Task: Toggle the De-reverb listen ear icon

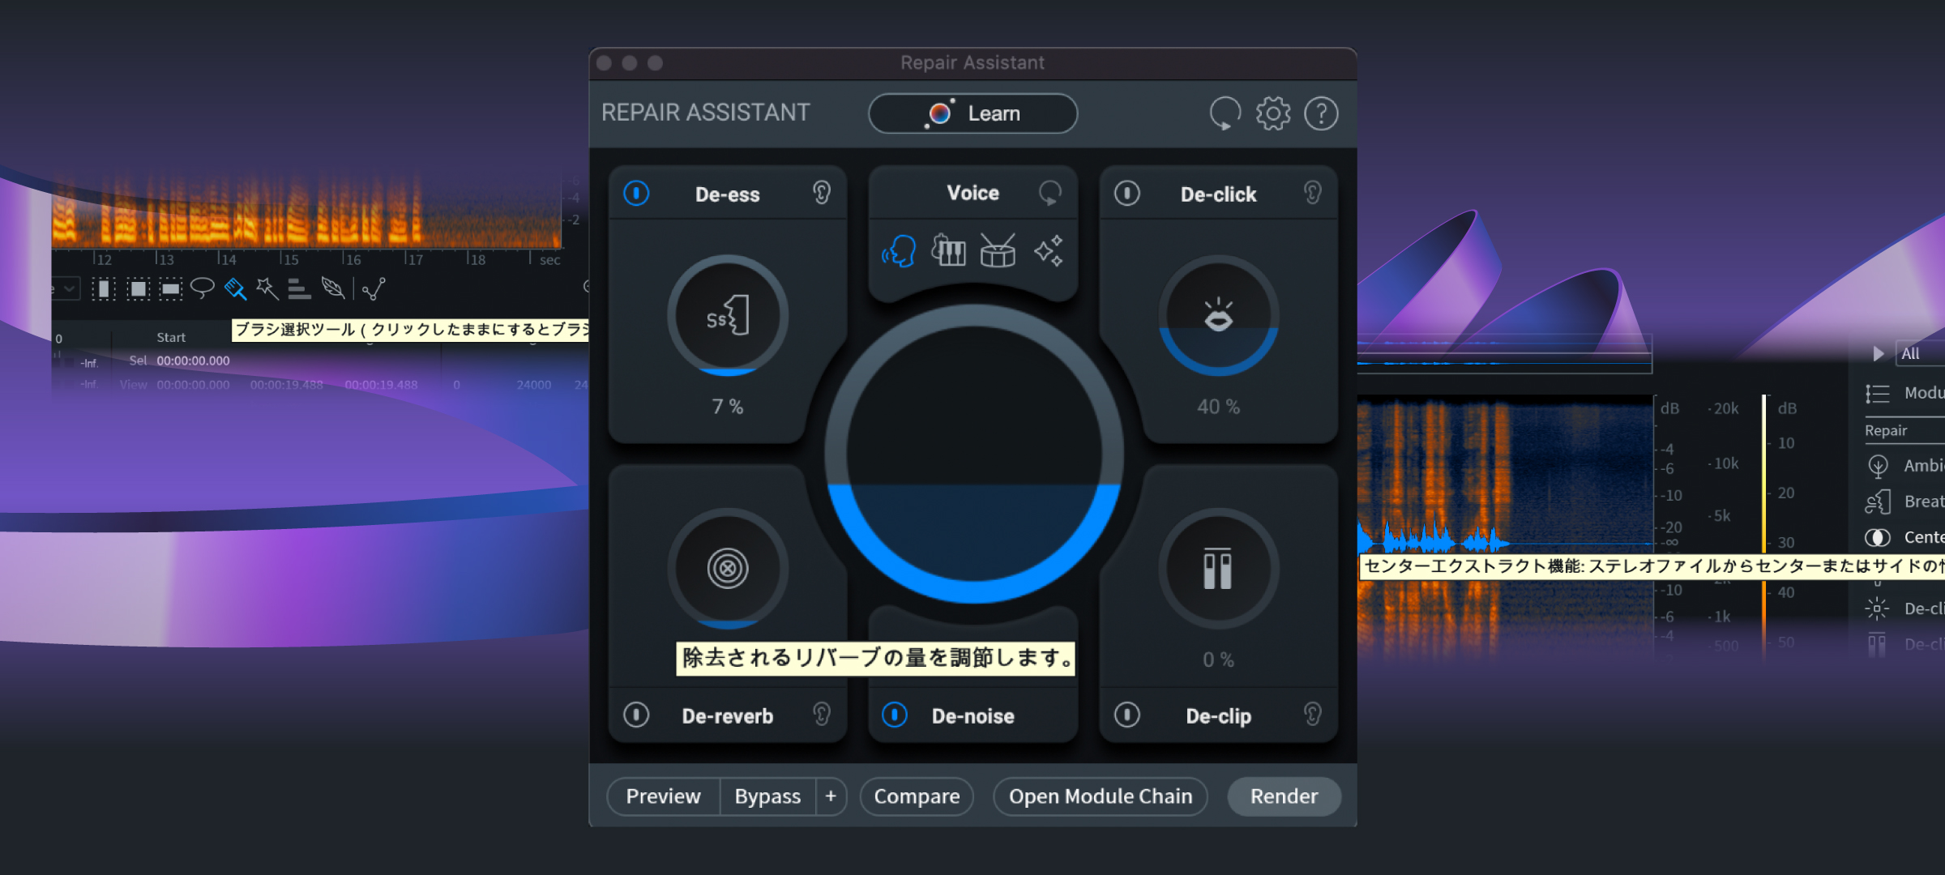Action: tap(821, 715)
